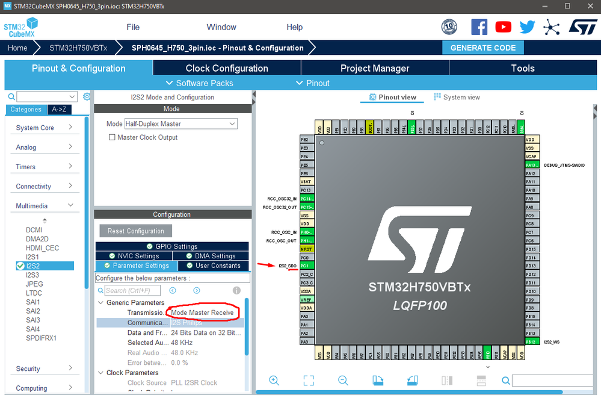Click the pinout horizontal scrollbar
601x398 pixels.
point(409,392)
